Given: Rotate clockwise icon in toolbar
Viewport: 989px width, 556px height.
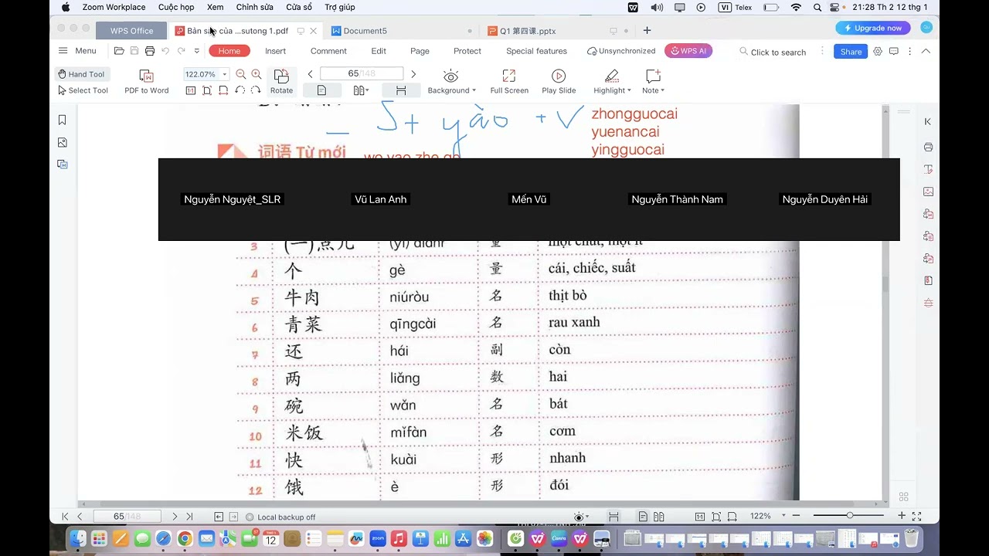Looking at the screenshot, I should tap(256, 90).
